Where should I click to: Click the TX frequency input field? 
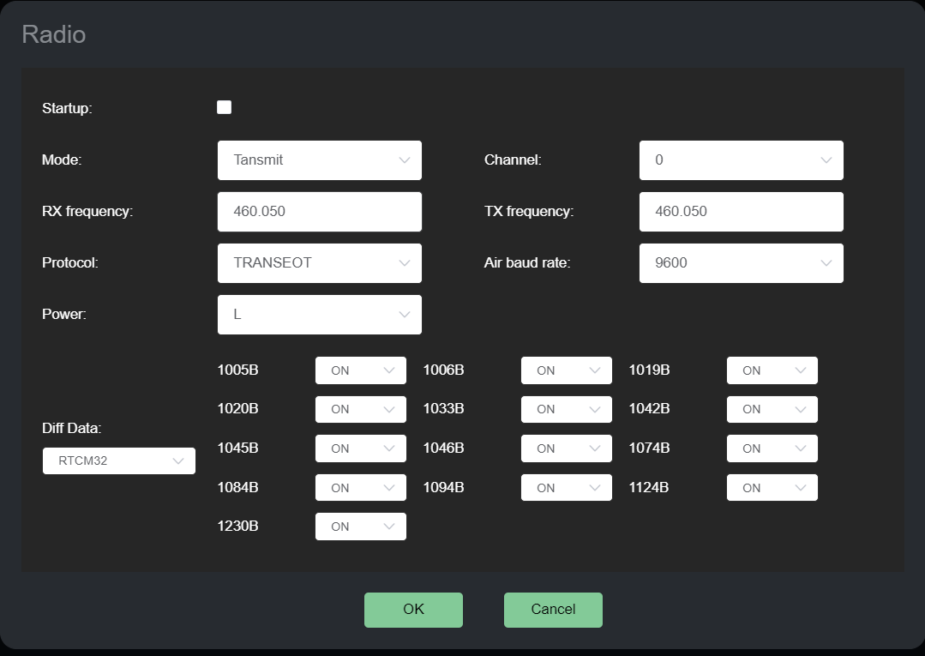[x=741, y=212]
